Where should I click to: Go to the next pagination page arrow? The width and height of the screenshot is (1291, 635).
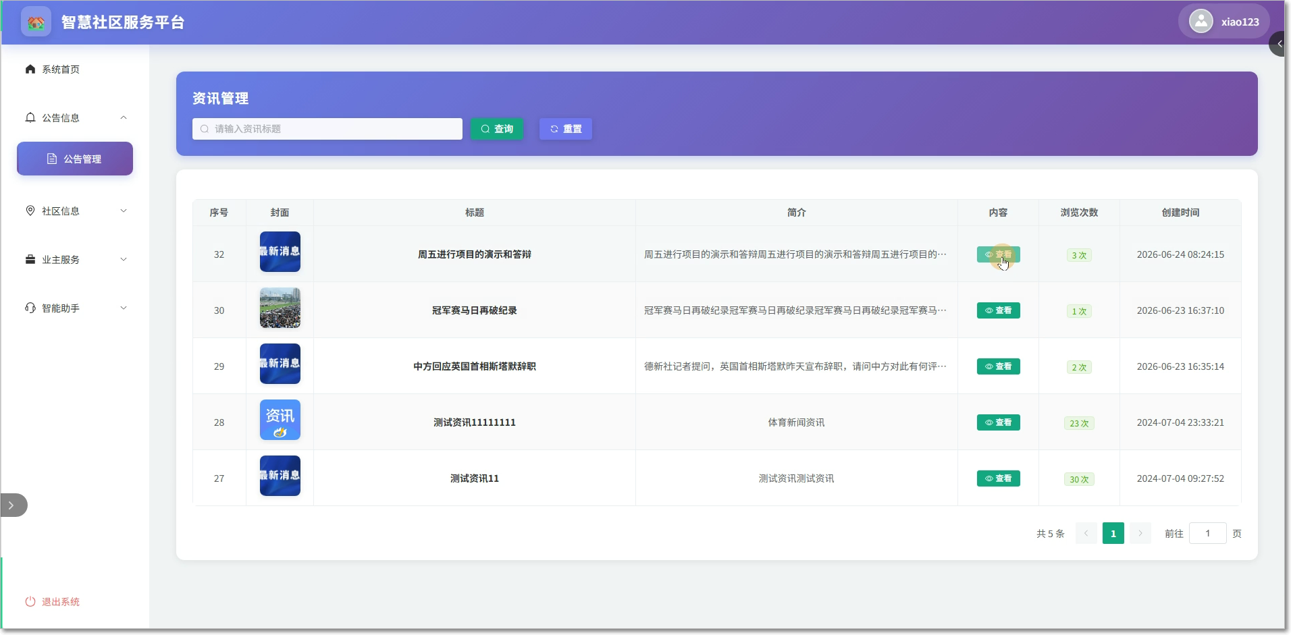coord(1140,533)
